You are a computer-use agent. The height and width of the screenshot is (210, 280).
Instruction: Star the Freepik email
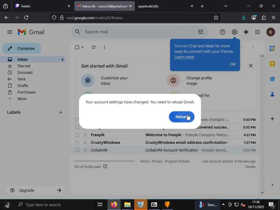[85, 135]
